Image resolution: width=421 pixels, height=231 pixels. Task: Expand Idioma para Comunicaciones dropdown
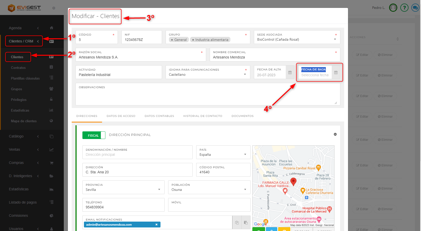[245, 74]
